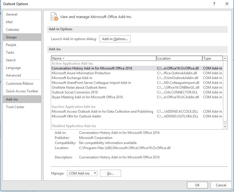234x192 pixels.
Task: Open the Trust Center category
Action: 22,107
